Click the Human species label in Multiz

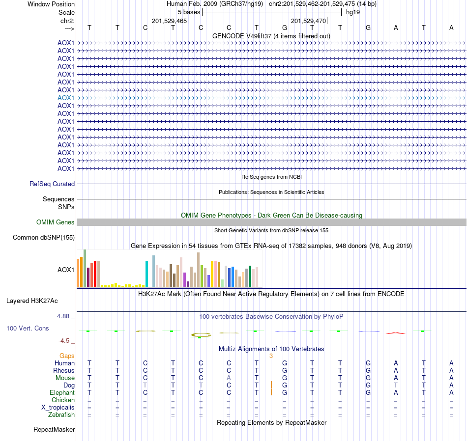pyautogui.click(x=64, y=363)
